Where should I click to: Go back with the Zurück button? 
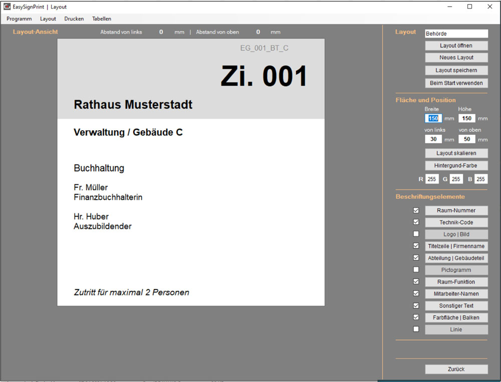[x=456, y=369]
